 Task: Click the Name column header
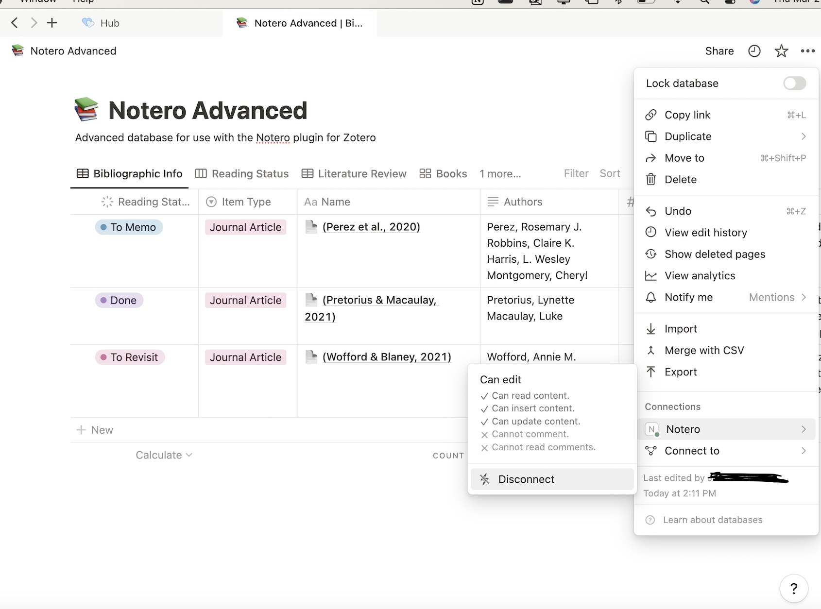(x=327, y=202)
